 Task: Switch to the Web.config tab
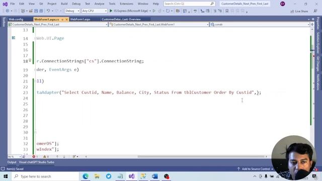tap(16, 19)
